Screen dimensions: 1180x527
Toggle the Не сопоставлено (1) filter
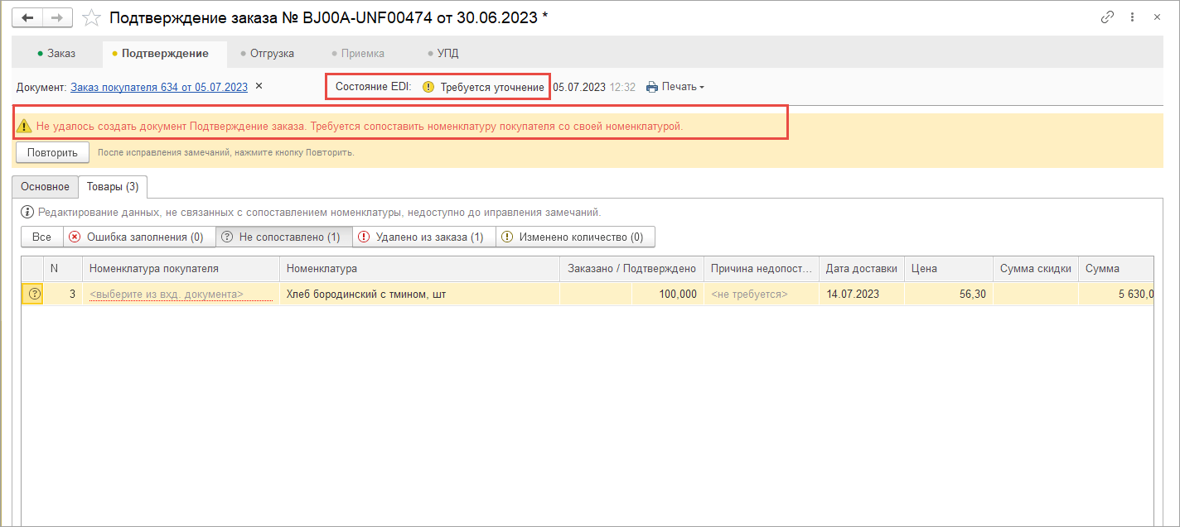(x=283, y=237)
